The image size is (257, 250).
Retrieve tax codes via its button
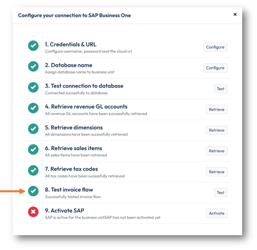click(216, 172)
